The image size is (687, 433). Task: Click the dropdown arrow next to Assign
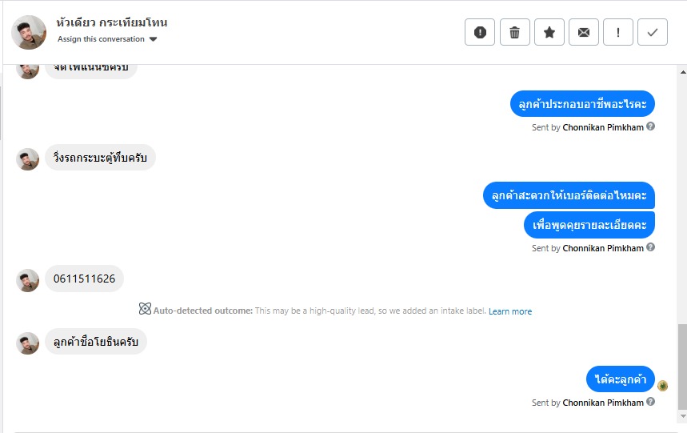tap(154, 39)
